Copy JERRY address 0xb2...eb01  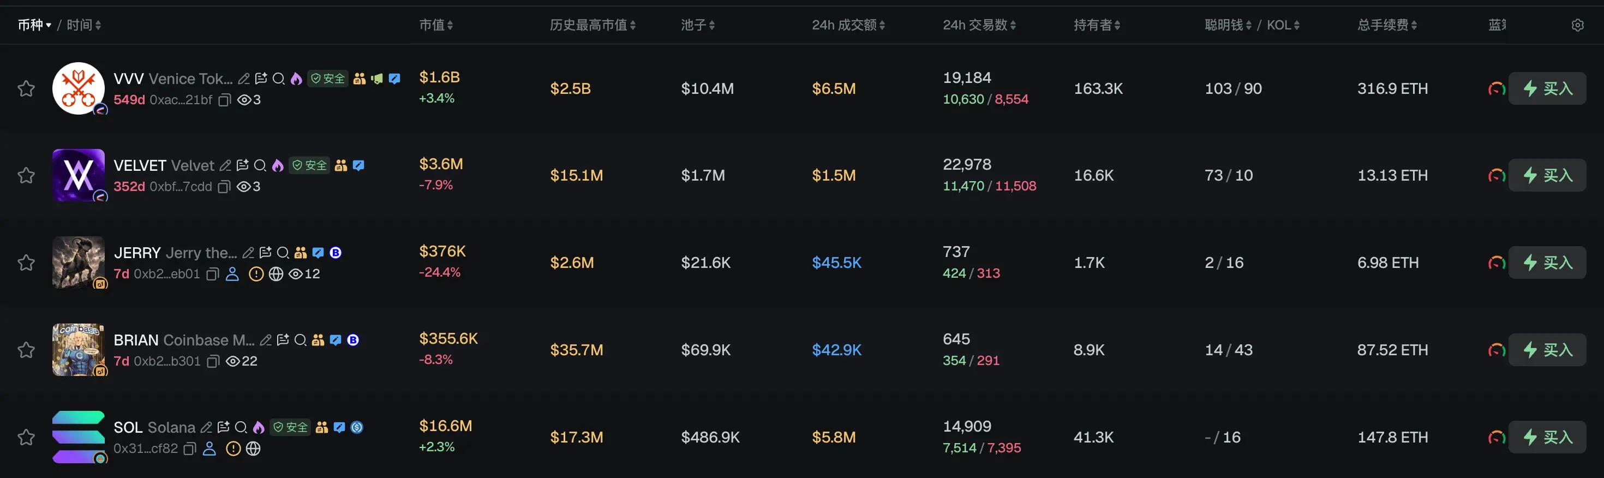pos(212,274)
